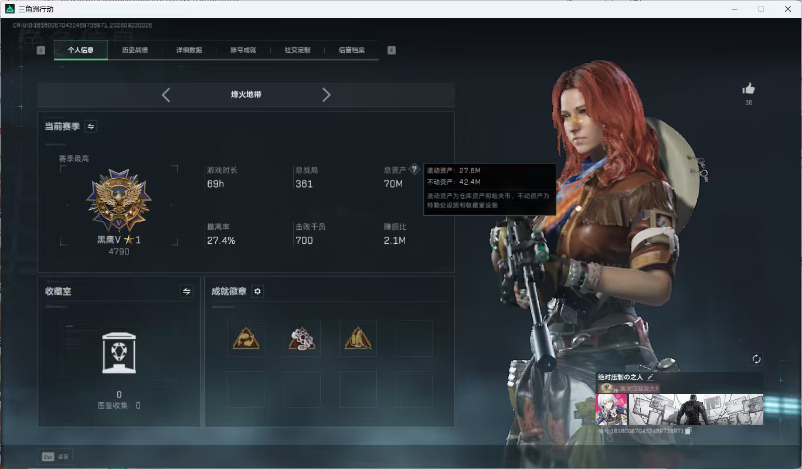Open the 历史战绩 tab

click(135, 50)
